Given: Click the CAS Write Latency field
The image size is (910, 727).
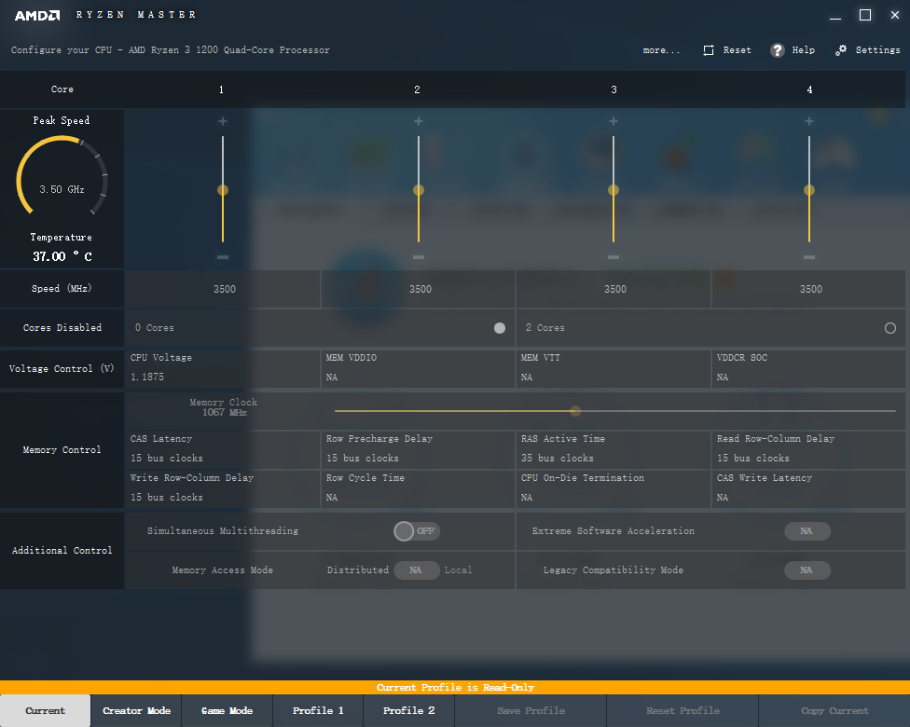Looking at the screenshot, I should [x=808, y=488].
